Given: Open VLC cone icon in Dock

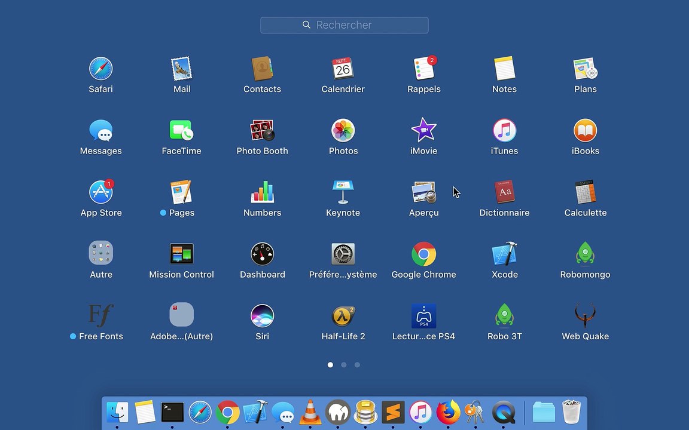Looking at the screenshot, I should 310,412.
